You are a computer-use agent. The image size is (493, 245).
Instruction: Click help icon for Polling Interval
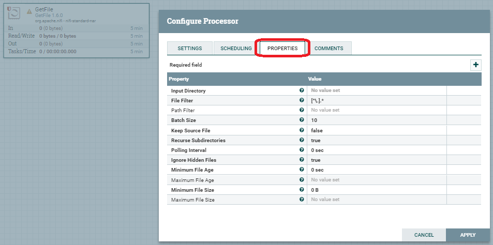(302, 150)
